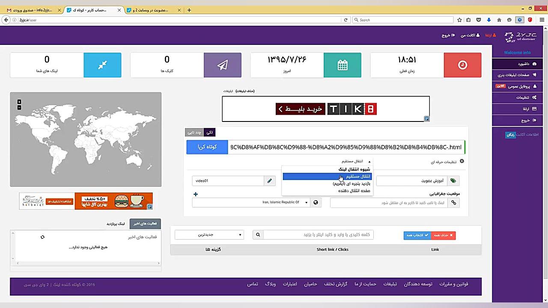Click the reload page icon in address bar
This screenshot has width=548, height=308.
click(345, 20)
